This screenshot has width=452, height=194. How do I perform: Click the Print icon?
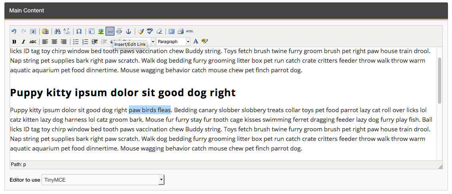[x=180, y=32]
